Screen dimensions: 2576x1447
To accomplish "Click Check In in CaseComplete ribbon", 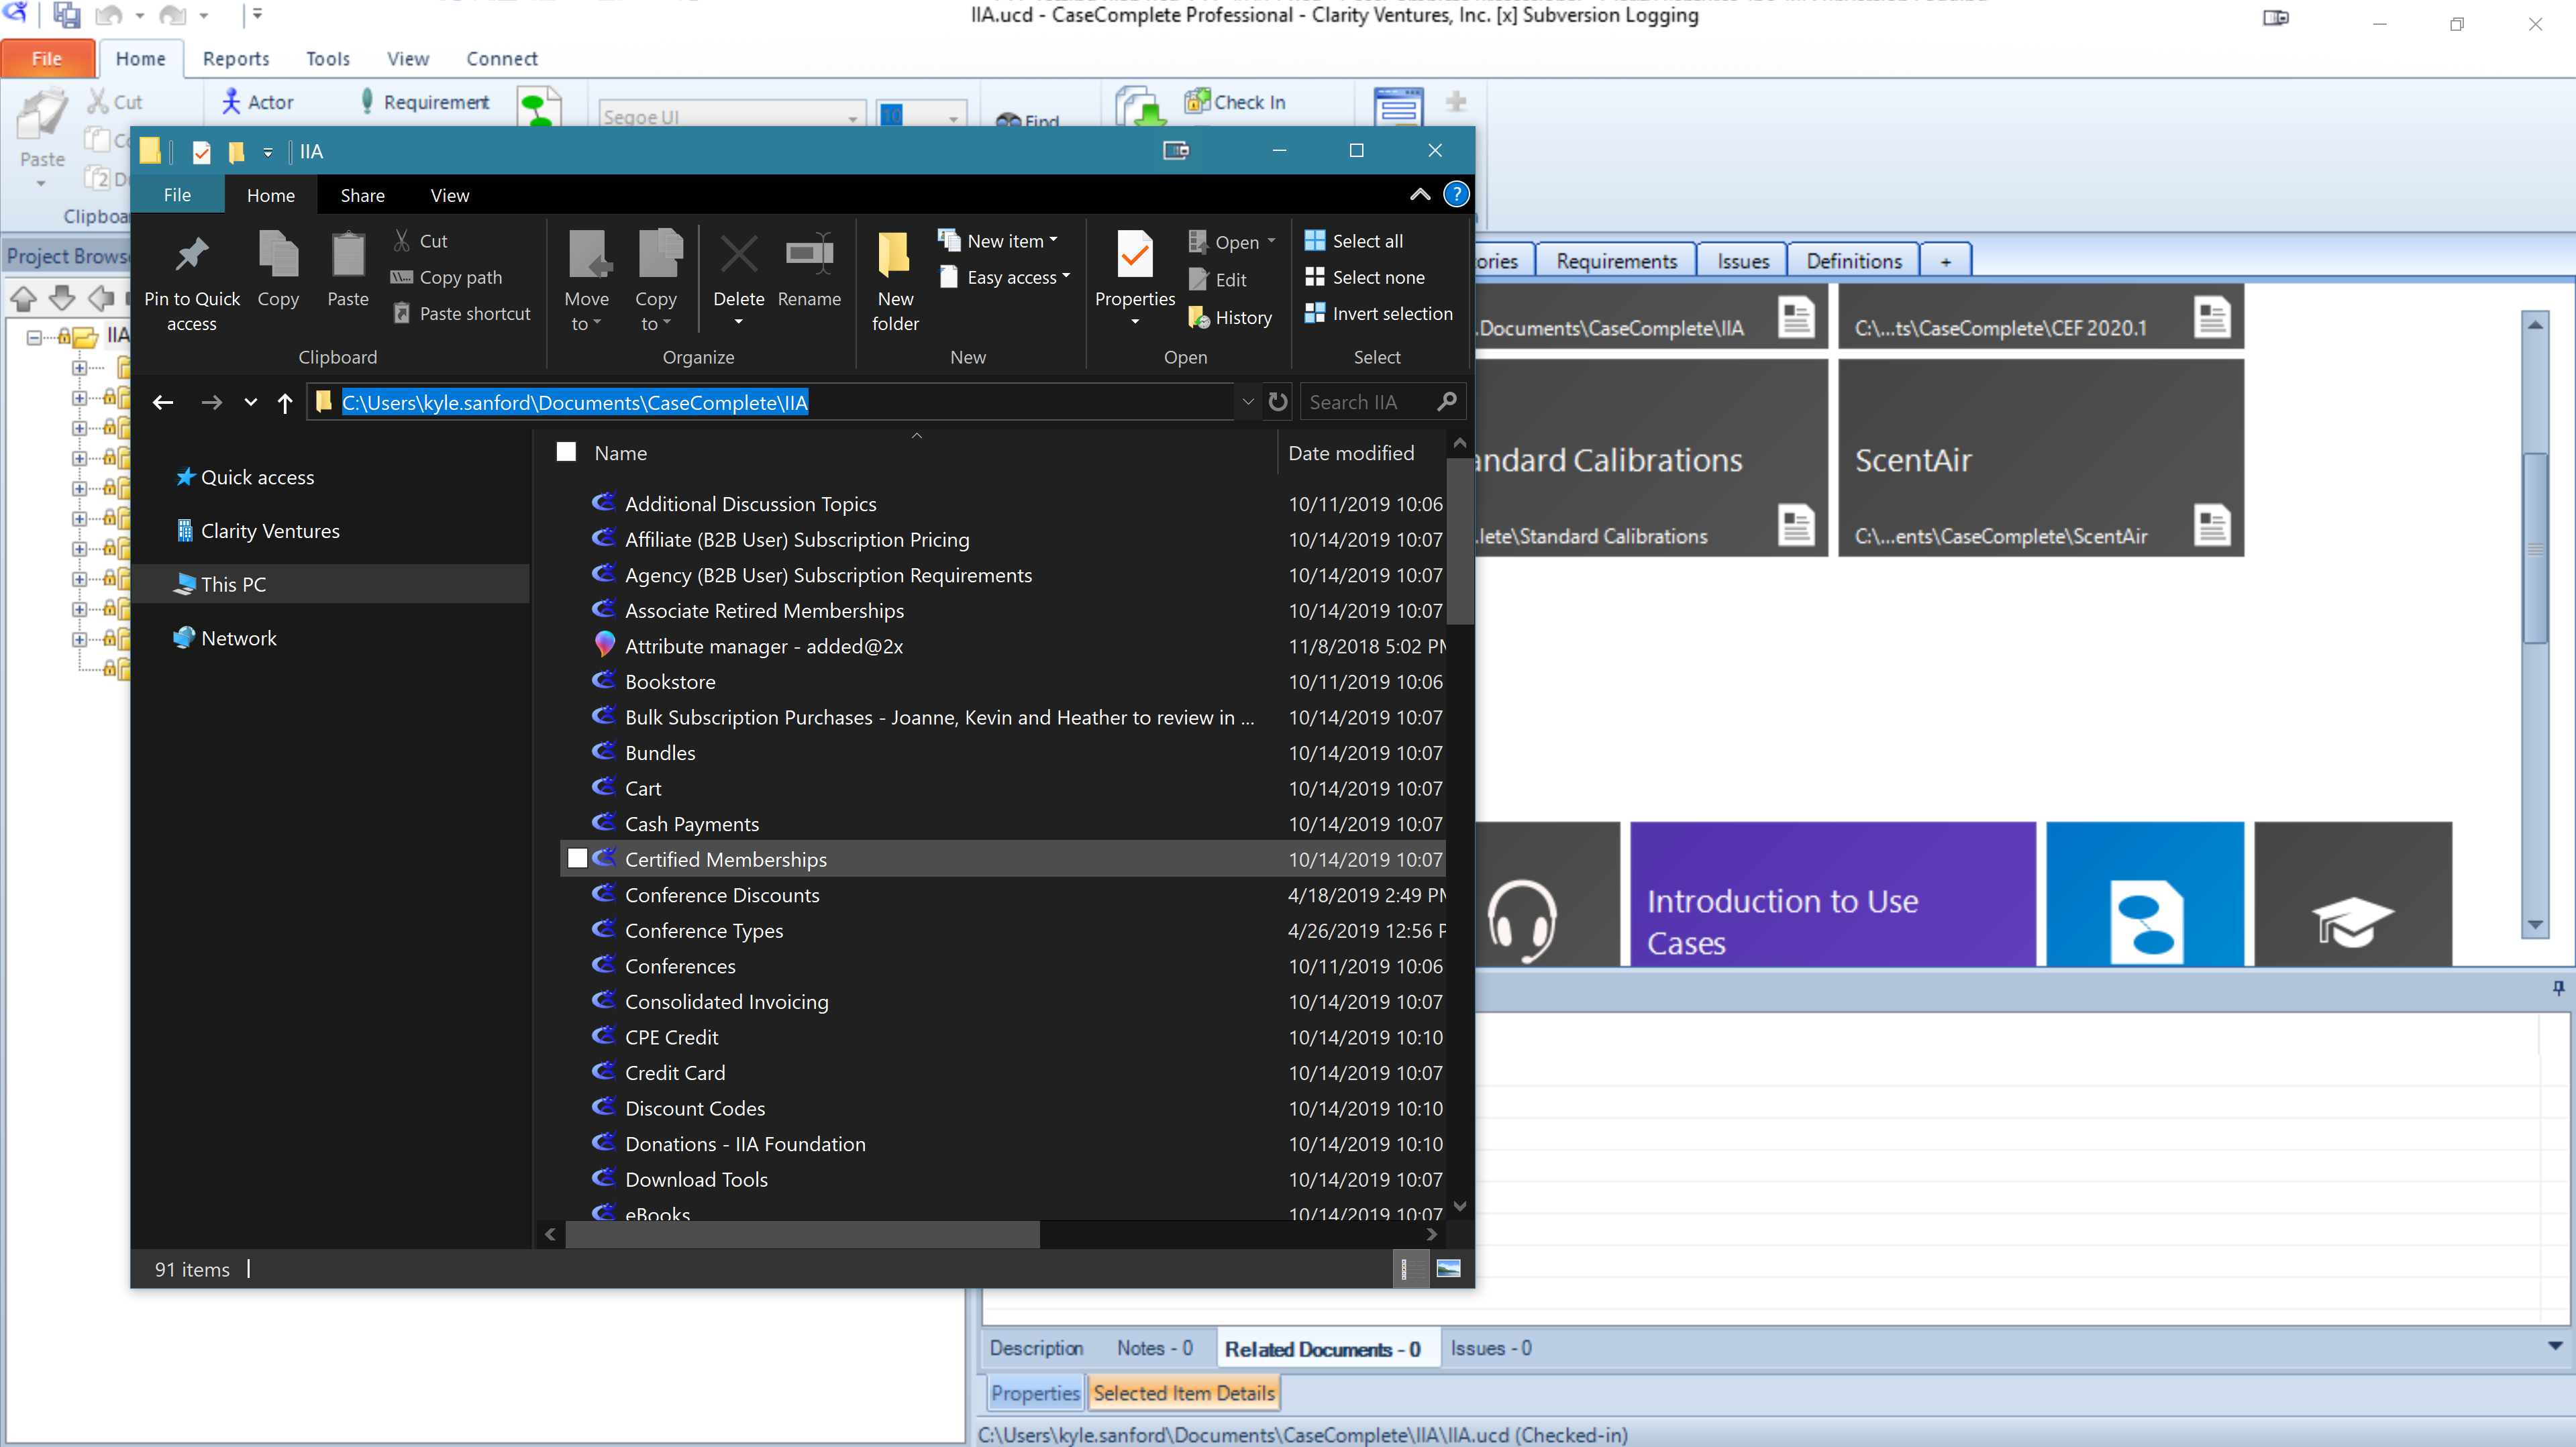I will (x=1236, y=101).
